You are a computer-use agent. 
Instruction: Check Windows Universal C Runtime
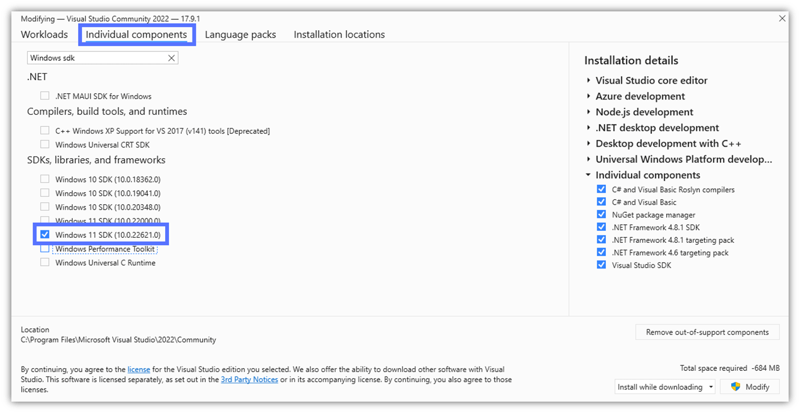(45, 262)
